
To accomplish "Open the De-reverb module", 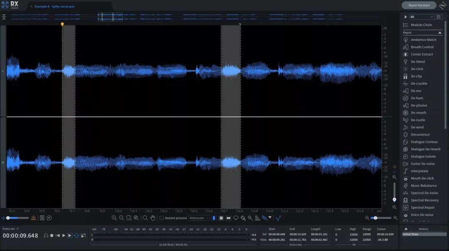I will [x=414, y=113].
